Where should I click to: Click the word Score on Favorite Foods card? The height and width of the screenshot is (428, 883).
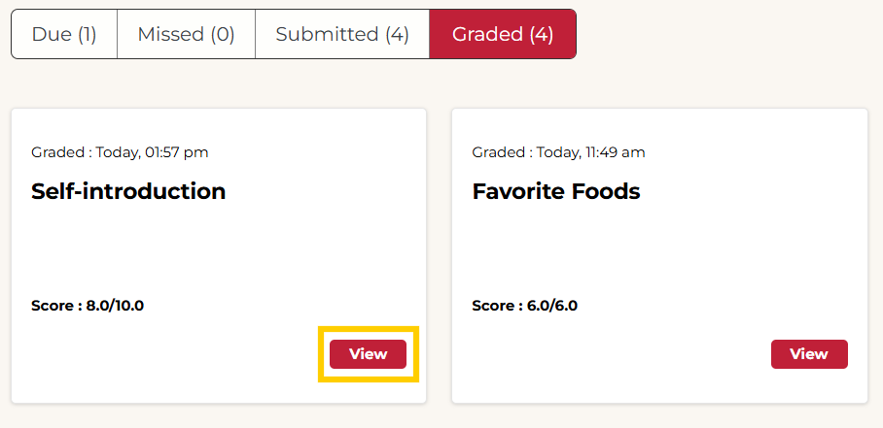click(x=494, y=306)
